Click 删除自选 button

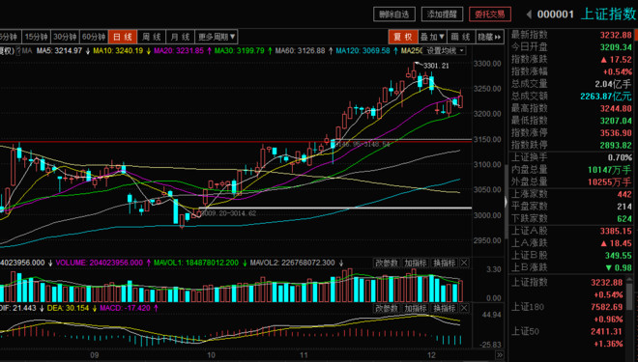click(393, 14)
